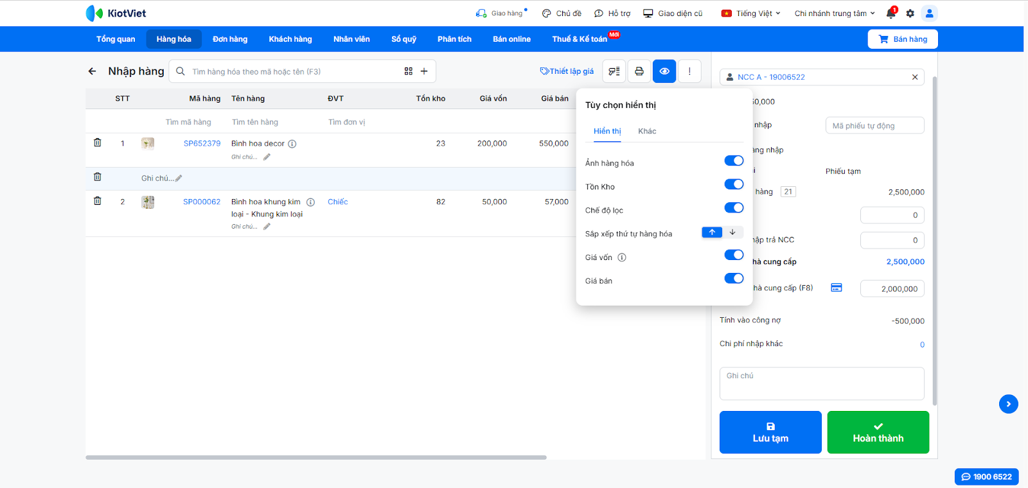Disable the Giá vốn toggle
Viewport: 1028px width, 488px height.
click(x=734, y=255)
